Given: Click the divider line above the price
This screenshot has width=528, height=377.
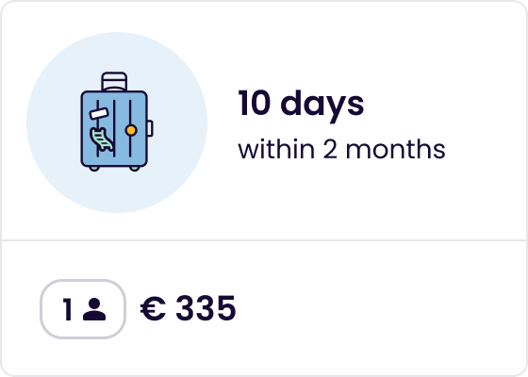Looking at the screenshot, I should click(264, 240).
